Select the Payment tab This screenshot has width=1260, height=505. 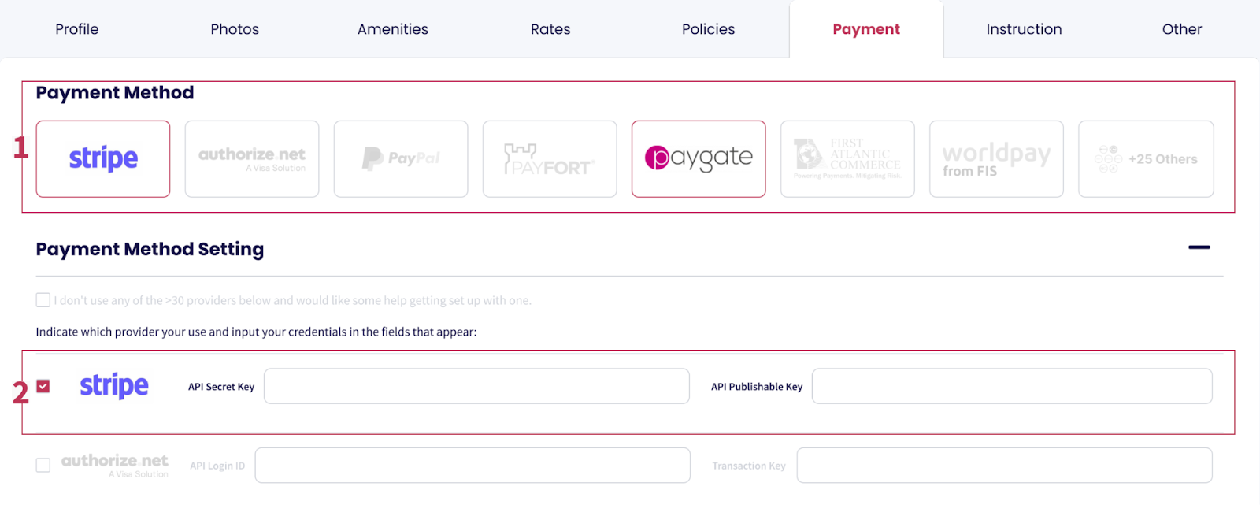866,29
